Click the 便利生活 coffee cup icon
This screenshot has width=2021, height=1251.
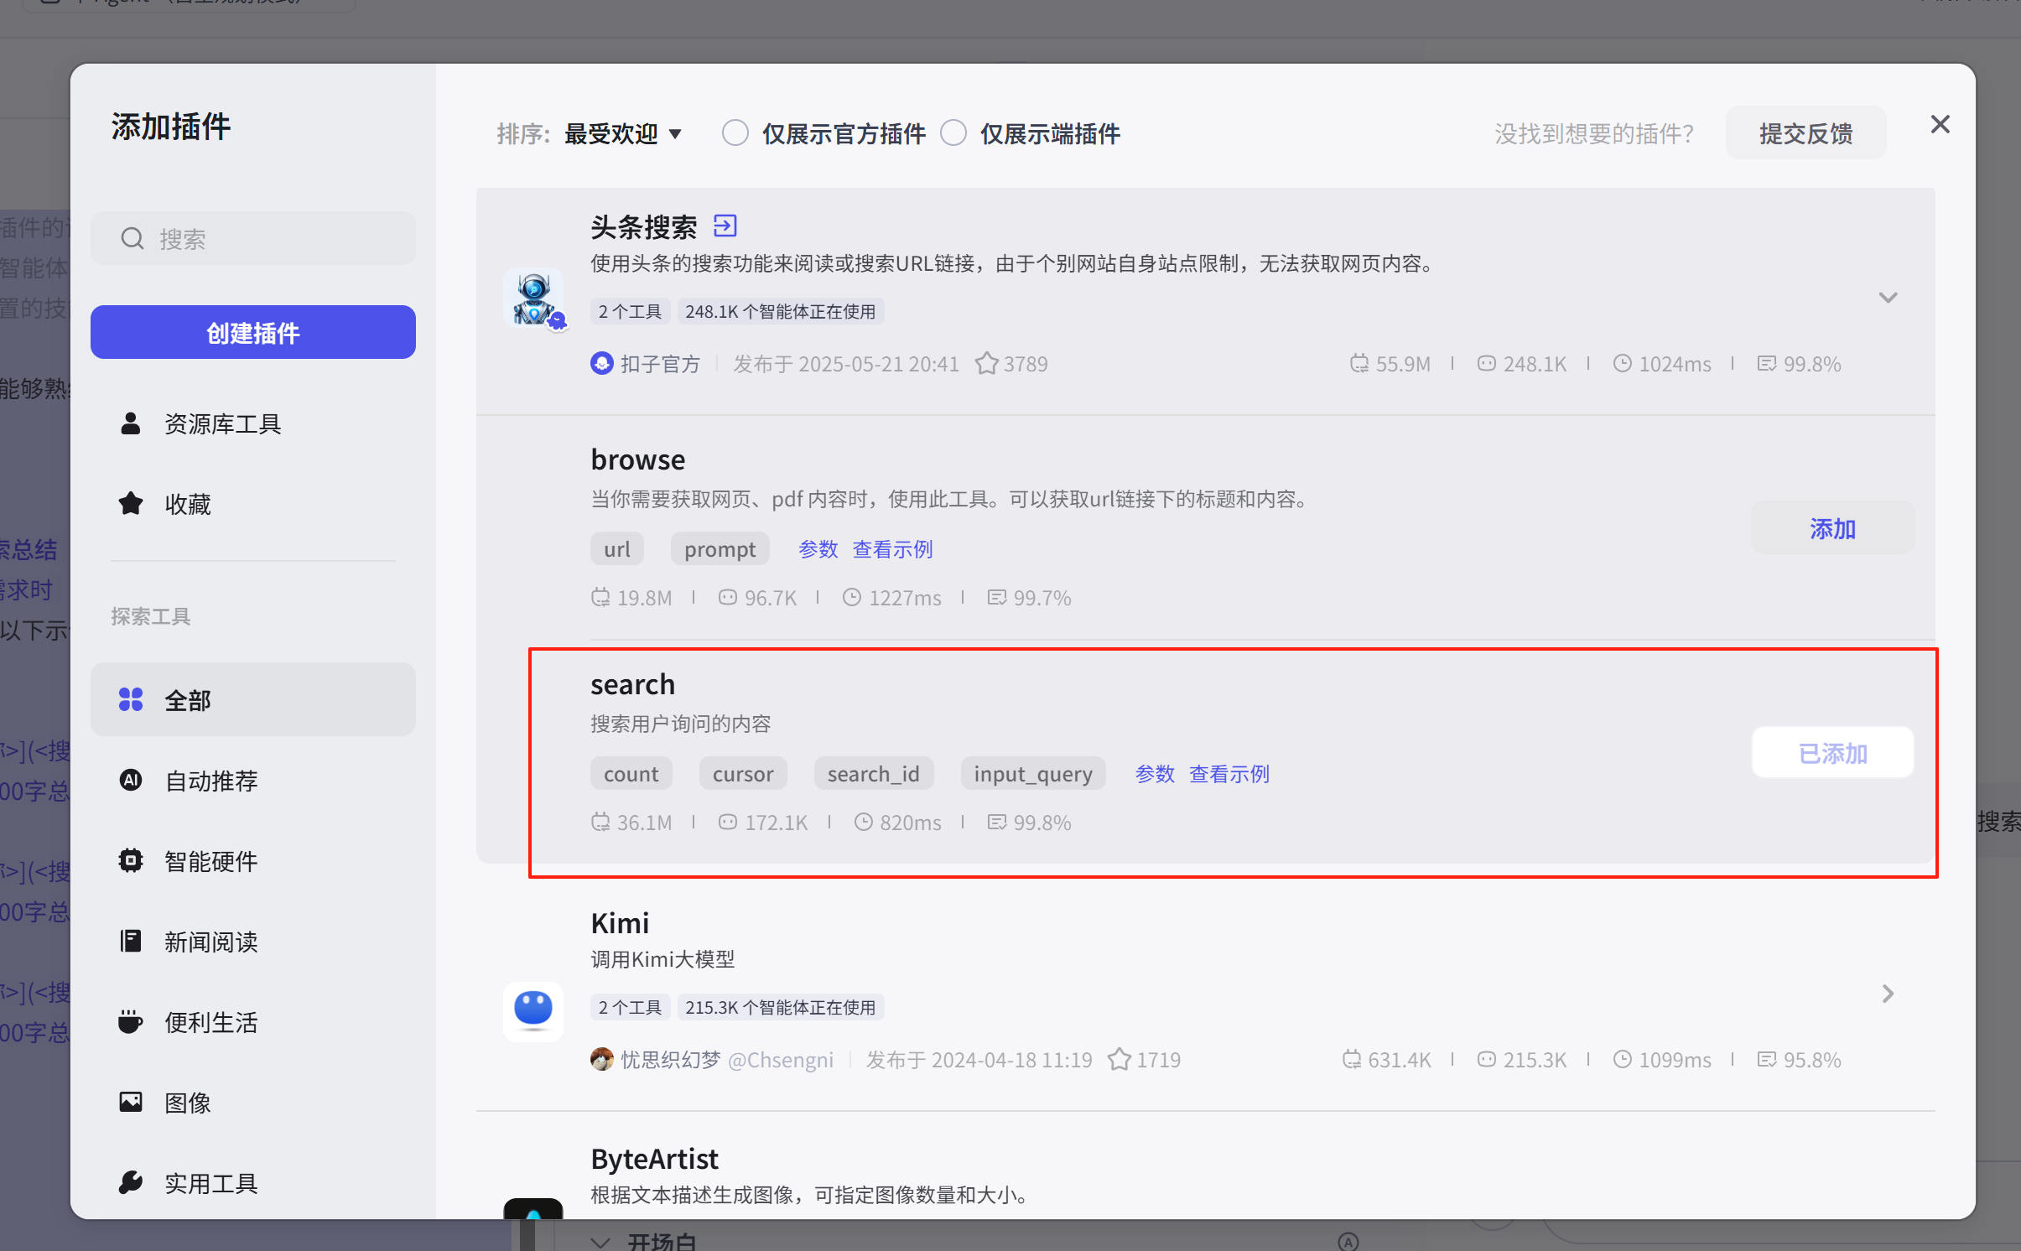131,1021
